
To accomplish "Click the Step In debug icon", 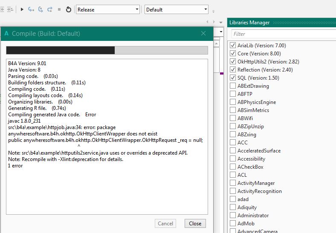I will (x=31, y=9).
